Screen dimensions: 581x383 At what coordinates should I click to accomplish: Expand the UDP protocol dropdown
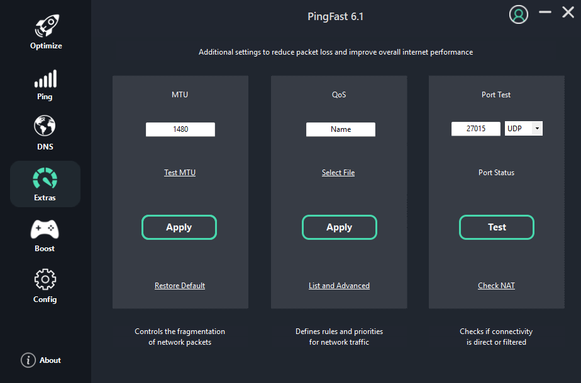click(536, 129)
